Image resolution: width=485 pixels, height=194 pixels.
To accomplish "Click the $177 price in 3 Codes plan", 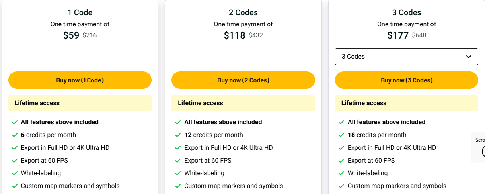I will click(x=398, y=35).
